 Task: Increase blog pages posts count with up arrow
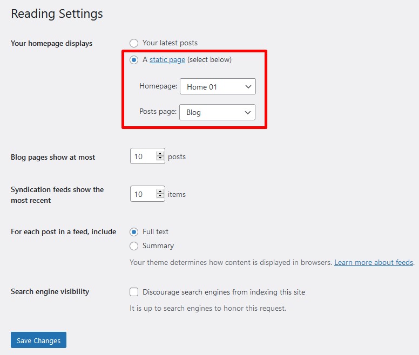click(160, 154)
